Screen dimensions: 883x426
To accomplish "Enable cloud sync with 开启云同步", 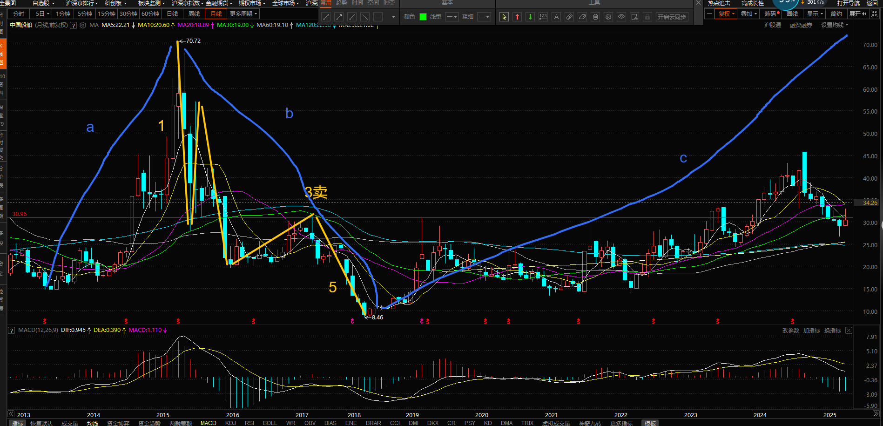I will coord(671,17).
